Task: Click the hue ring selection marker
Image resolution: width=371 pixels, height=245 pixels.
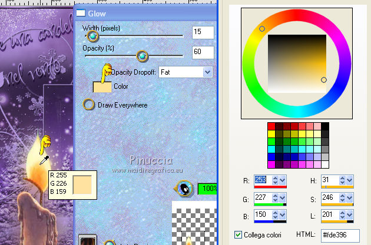Action: (x=261, y=29)
